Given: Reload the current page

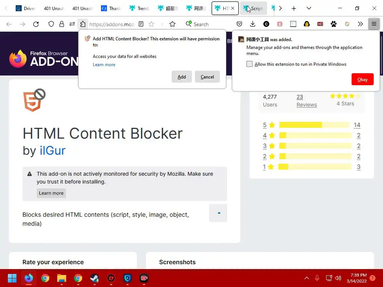Looking at the screenshot, I should pyautogui.click(x=36, y=24).
